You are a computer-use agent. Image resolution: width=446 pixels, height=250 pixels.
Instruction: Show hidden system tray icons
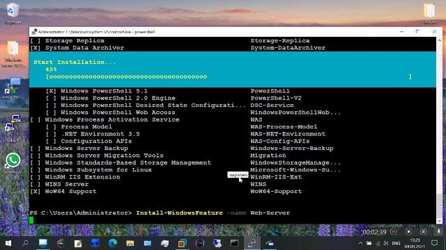(360, 243)
